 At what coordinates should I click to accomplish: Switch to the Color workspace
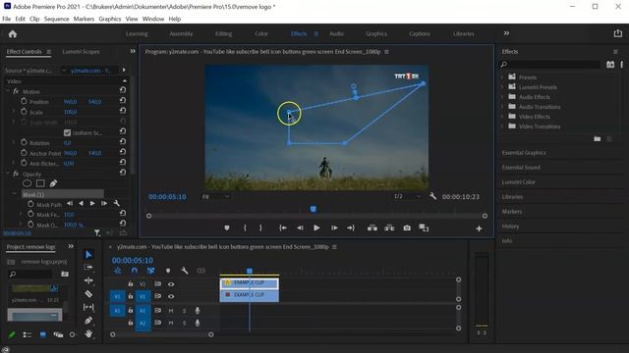pyautogui.click(x=261, y=33)
